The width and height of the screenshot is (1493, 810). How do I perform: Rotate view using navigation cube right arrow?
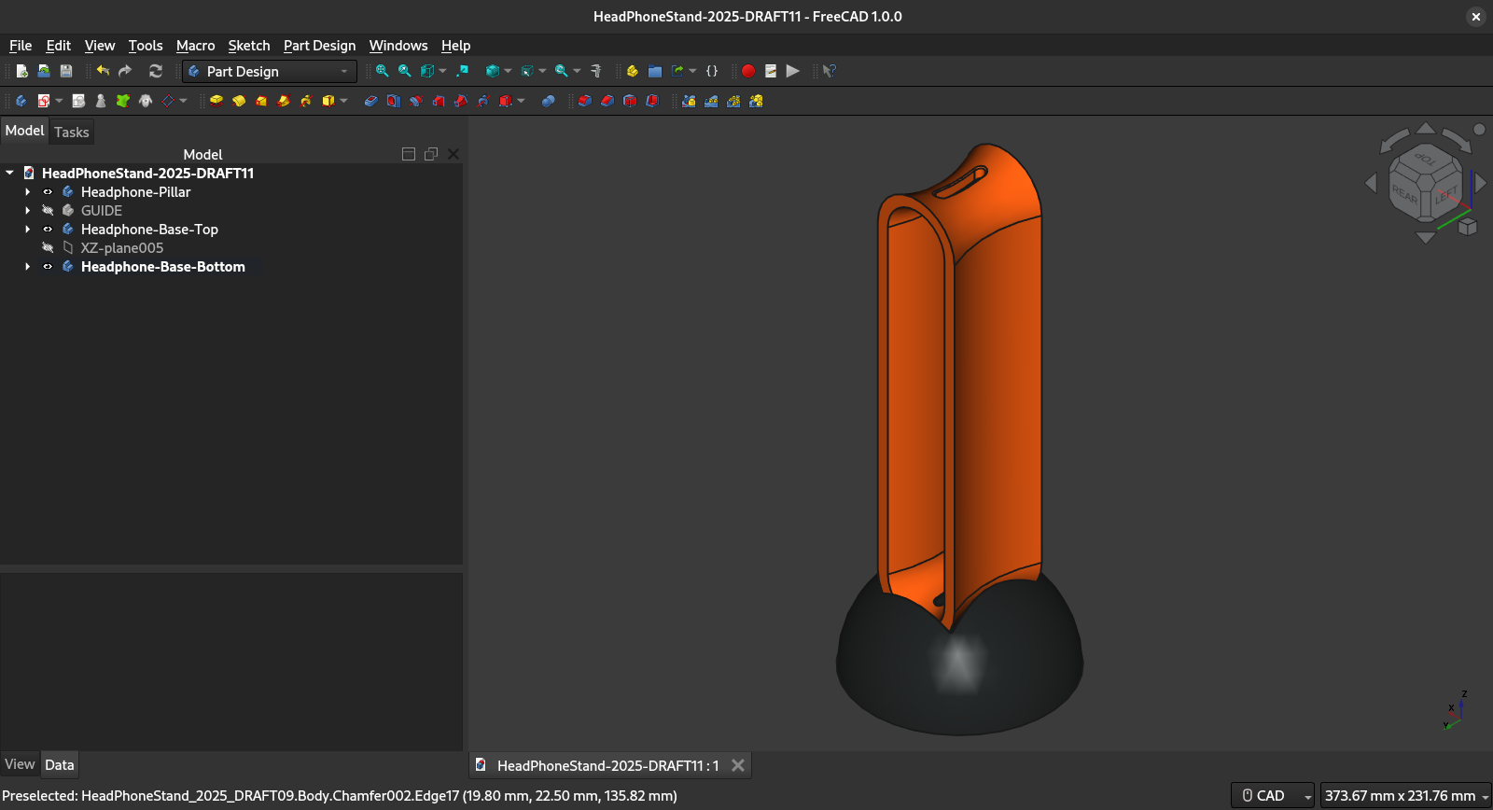1481,183
